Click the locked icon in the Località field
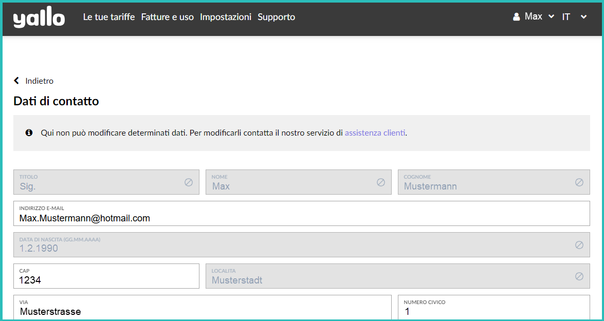 [579, 276]
